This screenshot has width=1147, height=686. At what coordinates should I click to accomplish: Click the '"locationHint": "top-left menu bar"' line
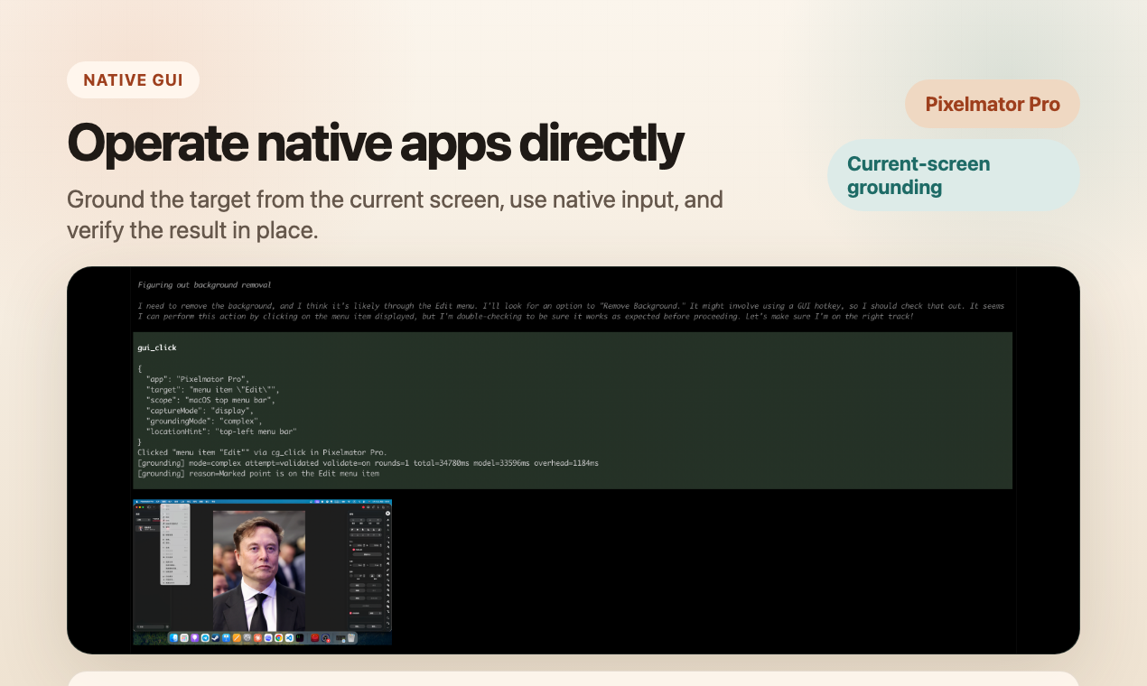[221, 431]
